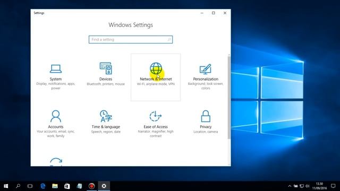Open the Action Center notification icon
Image resolution: width=340 pixels, height=191 pixels.
click(x=333, y=186)
